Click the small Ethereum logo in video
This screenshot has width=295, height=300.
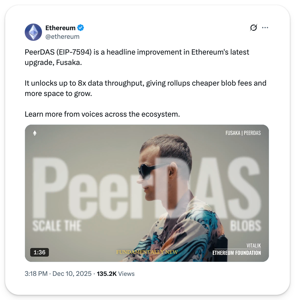point(35,133)
